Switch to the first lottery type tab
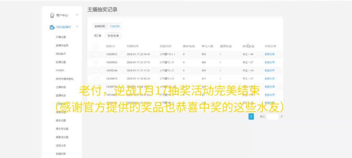Viewport: 352px width, 158px height. click(99, 26)
